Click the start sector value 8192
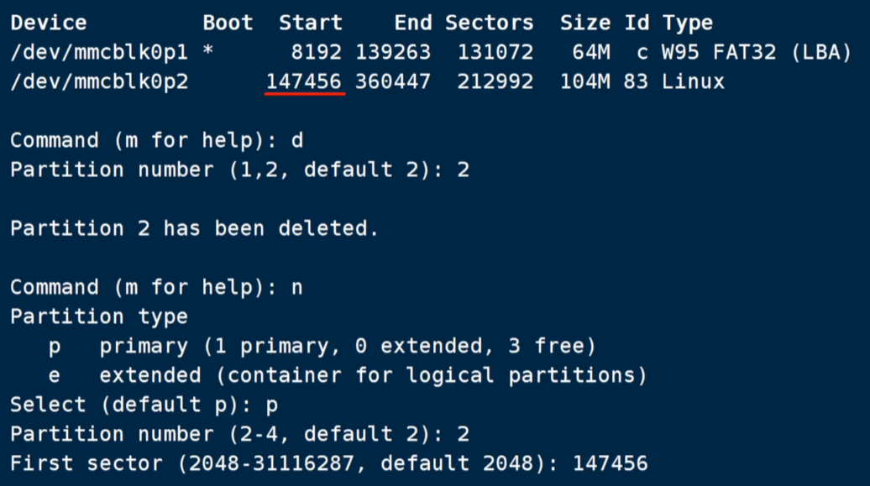The width and height of the screenshot is (870, 486). [x=317, y=52]
